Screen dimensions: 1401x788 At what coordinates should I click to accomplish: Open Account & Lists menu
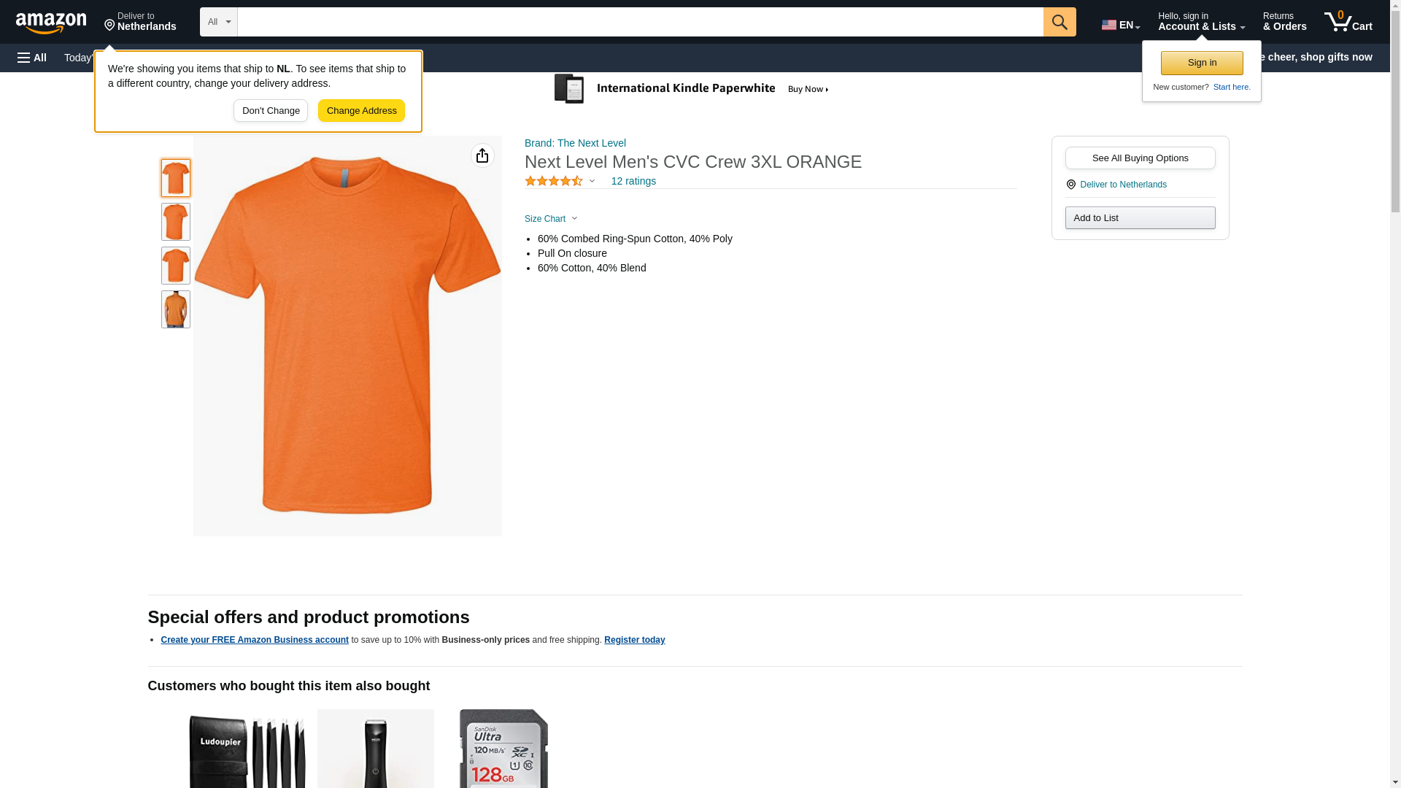1200,22
